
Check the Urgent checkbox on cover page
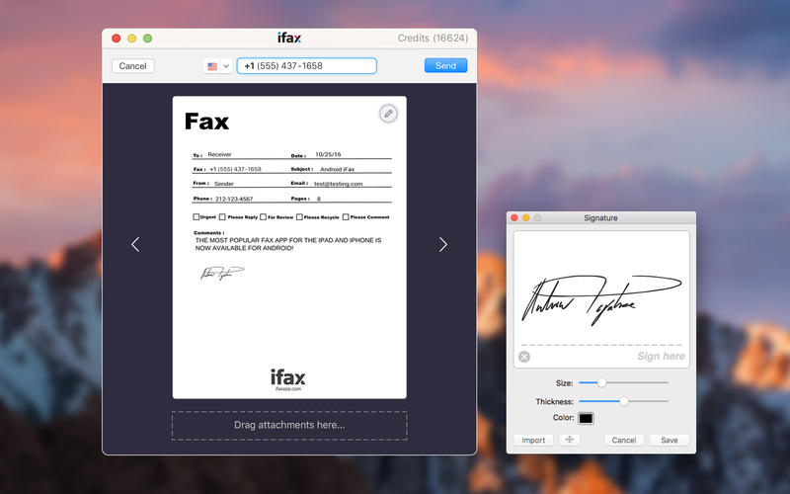pyautogui.click(x=196, y=216)
